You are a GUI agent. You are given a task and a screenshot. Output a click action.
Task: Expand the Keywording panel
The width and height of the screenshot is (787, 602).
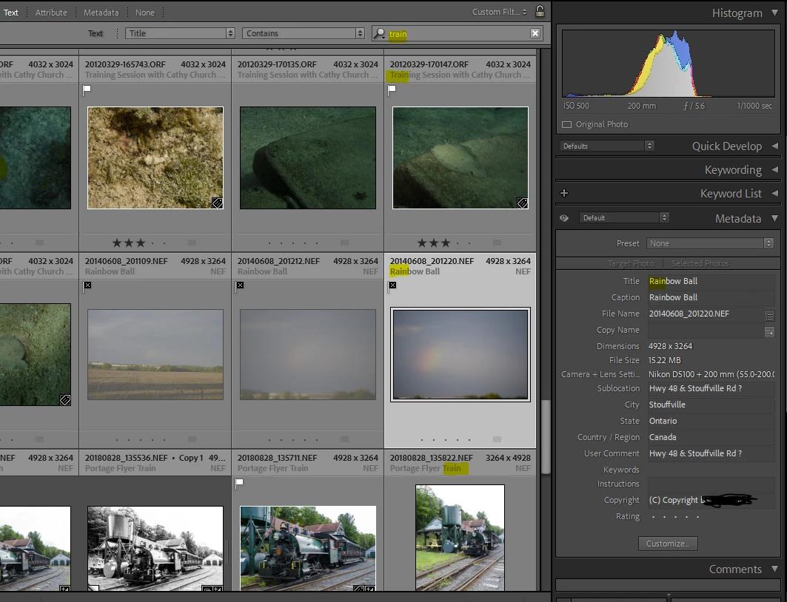pyautogui.click(x=733, y=169)
